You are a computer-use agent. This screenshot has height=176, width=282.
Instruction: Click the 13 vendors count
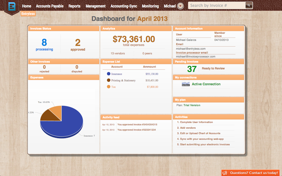click(x=117, y=53)
